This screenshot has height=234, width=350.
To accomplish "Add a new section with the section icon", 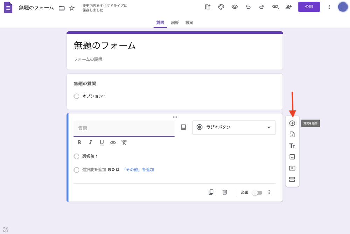I will pyautogui.click(x=292, y=179).
